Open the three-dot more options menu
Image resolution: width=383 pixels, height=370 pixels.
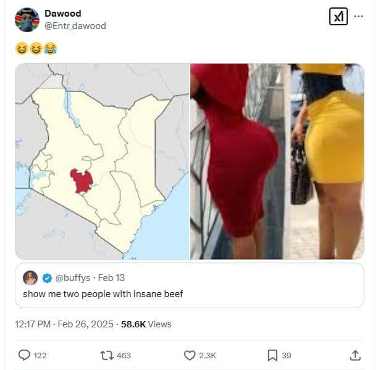(358, 16)
